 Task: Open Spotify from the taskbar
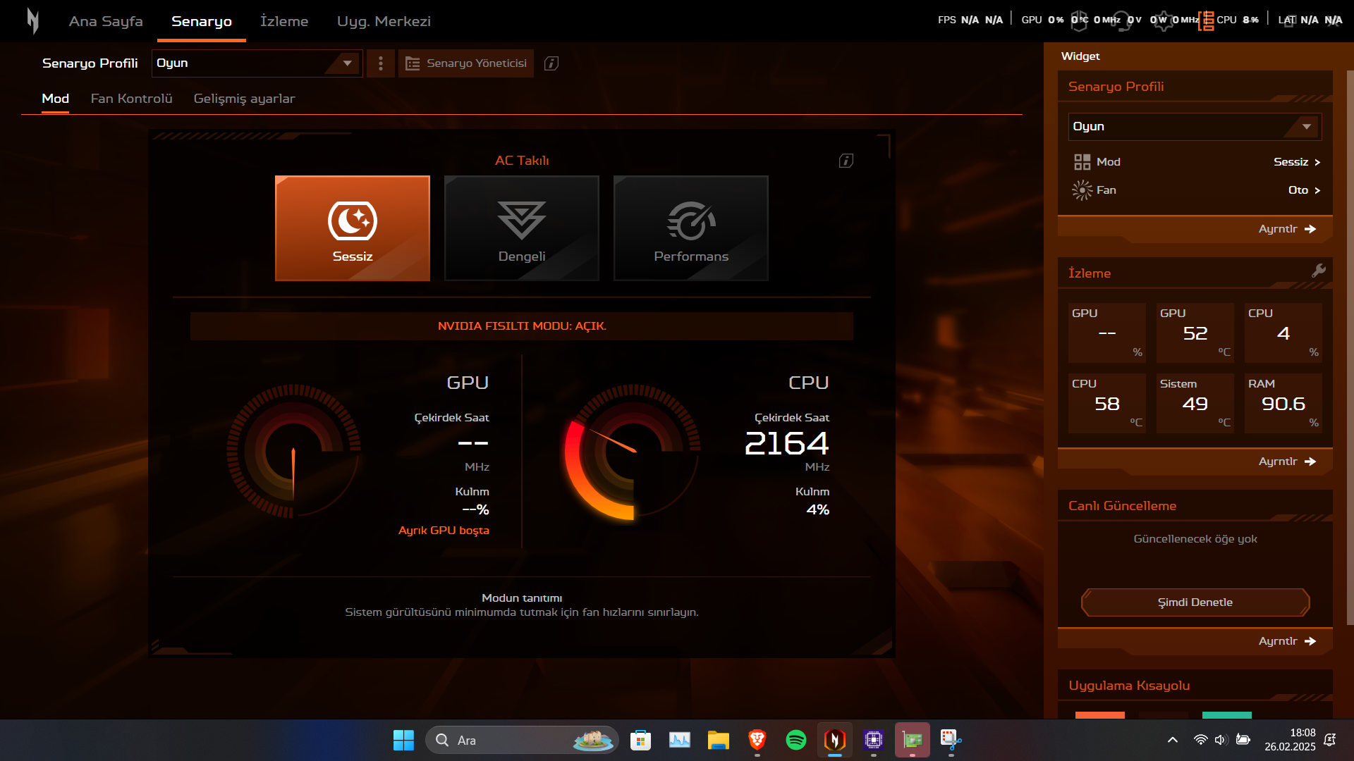click(795, 740)
